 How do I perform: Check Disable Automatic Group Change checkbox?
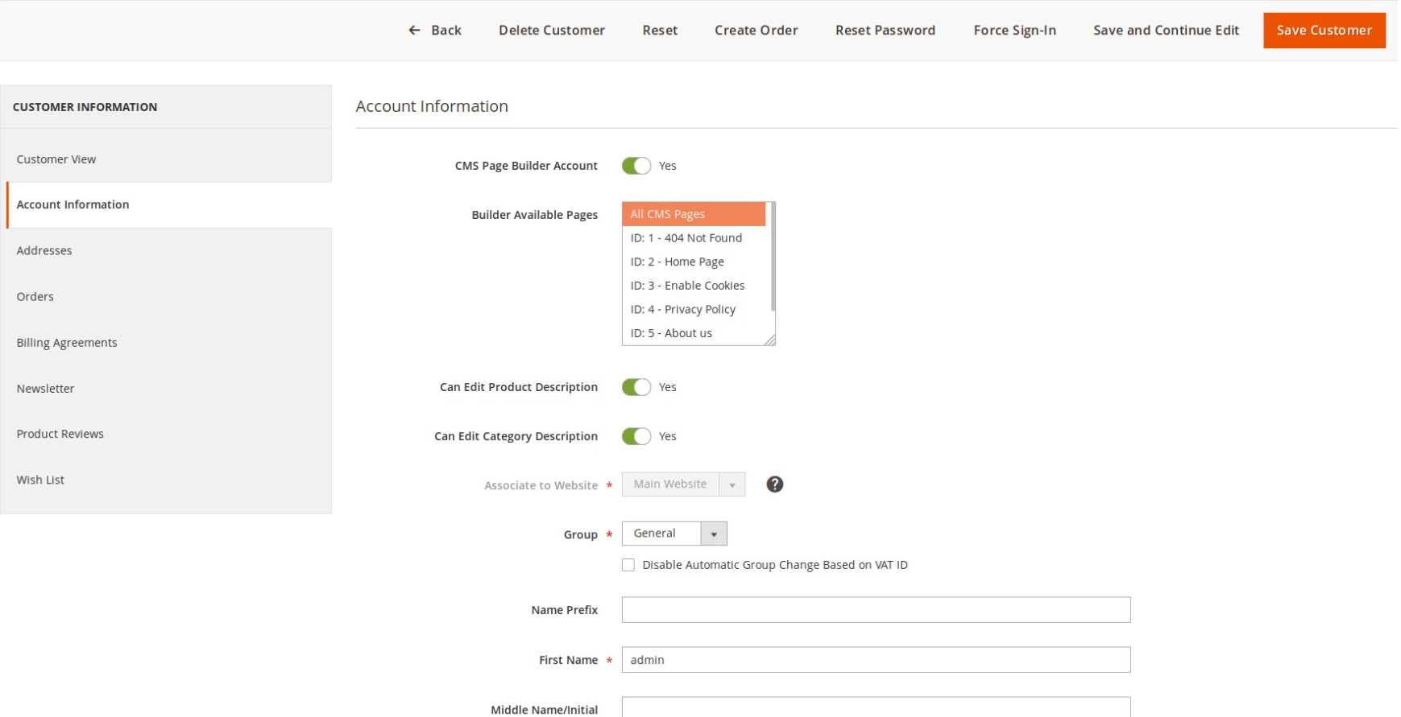click(628, 565)
